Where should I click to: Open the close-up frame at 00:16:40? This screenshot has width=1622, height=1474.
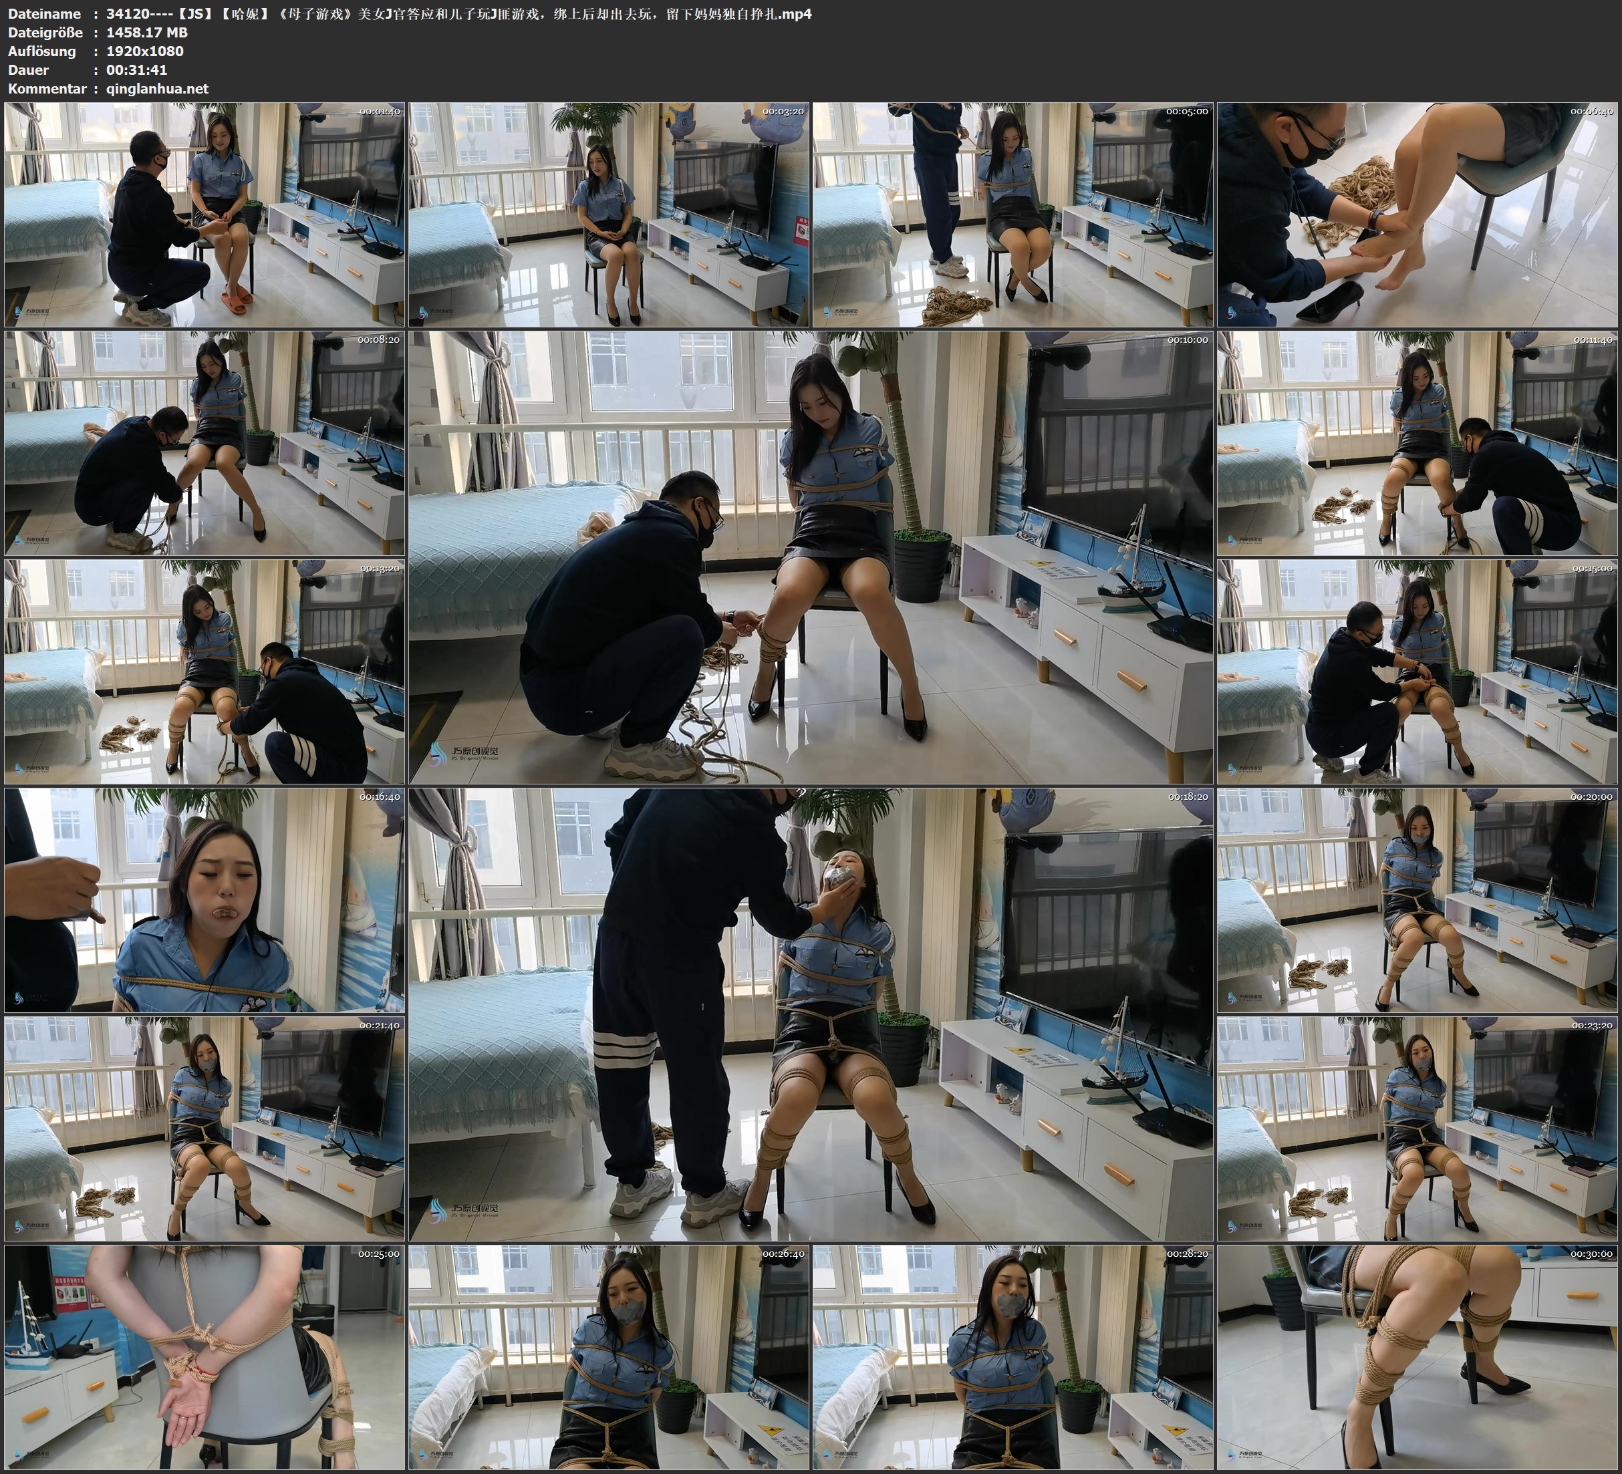tap(205, 899)
